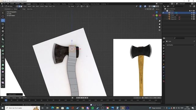Screen dimensions: 196x110
Task: Open the Mesh menu in viewport header
Action: [x=37, y=6]
